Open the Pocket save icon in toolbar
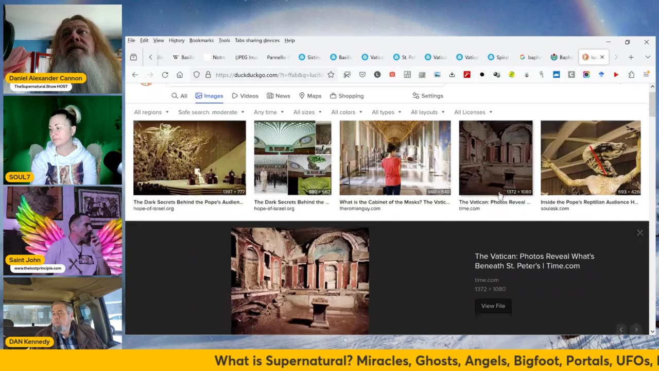This screenshot has width=659, height=371. [362, 75]
